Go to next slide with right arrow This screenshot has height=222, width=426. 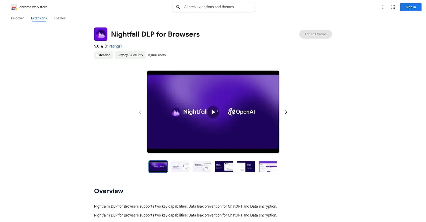pos(286,112)
